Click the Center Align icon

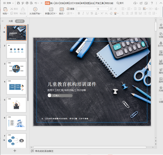click(x=127, y=13)
